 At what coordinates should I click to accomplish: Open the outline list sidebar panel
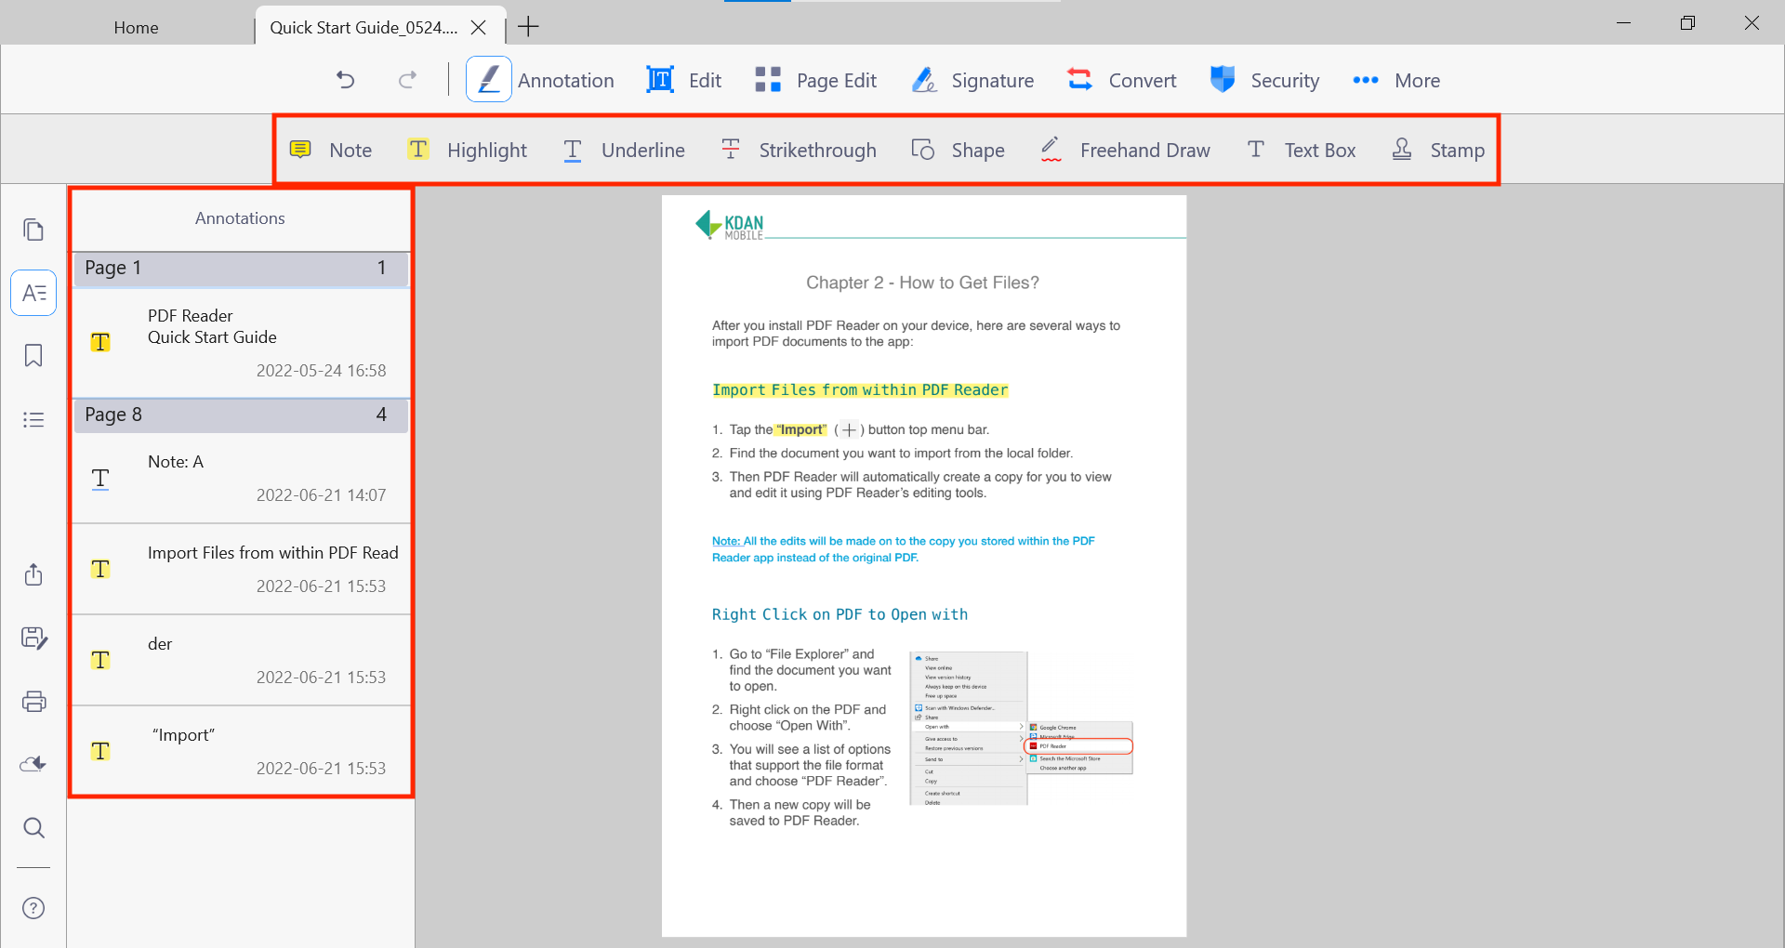33,419
